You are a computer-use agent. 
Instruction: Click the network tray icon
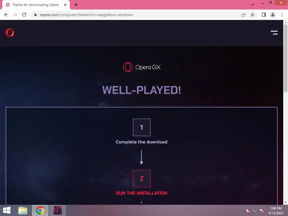255,211
